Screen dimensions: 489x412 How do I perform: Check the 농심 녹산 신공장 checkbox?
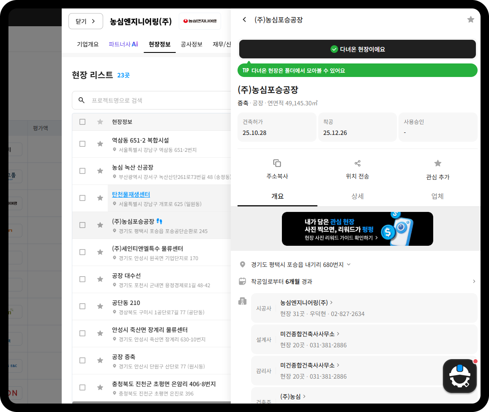click(82, 171)
